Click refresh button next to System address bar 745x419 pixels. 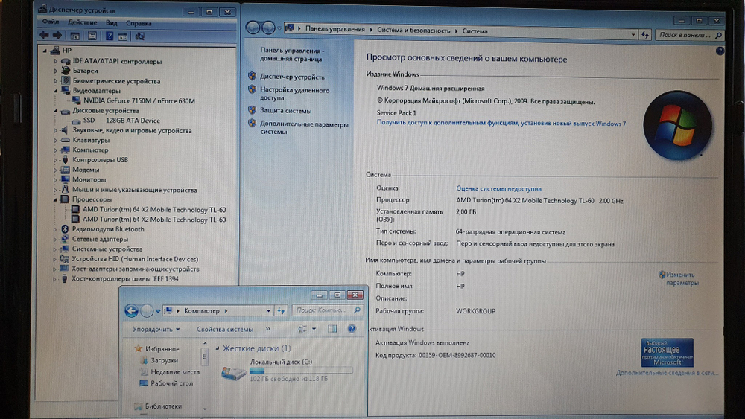pos(644,35)
